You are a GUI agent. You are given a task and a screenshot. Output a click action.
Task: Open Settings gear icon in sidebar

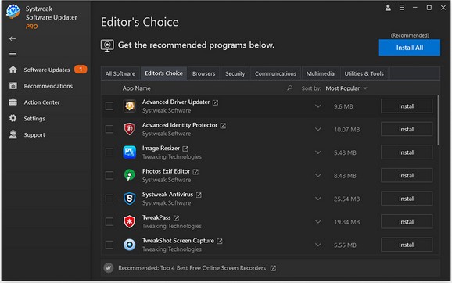tap(13, 118)
